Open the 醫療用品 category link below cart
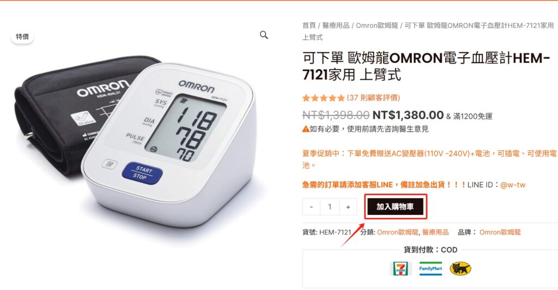Screen dimensions: 558x290 pos(435,232)
